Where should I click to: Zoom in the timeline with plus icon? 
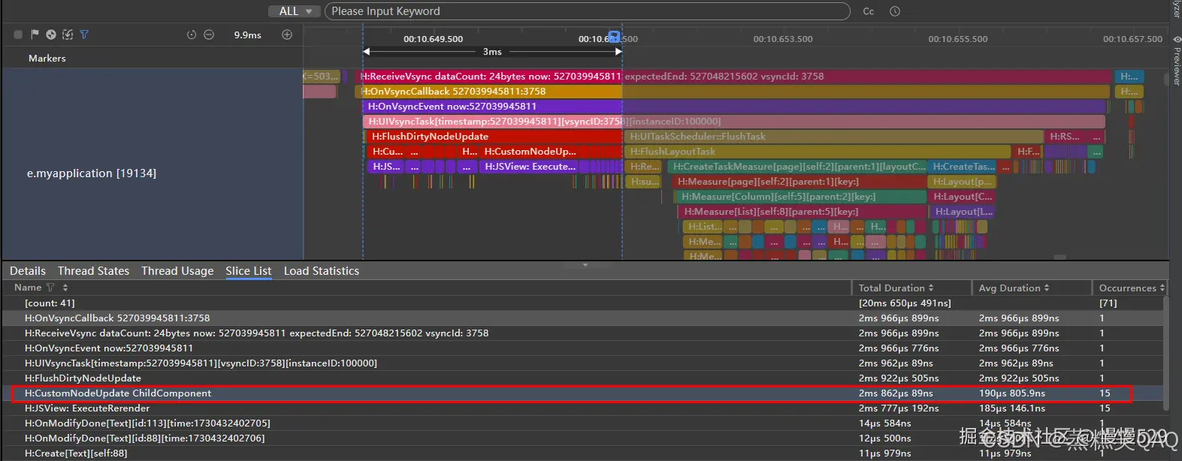pos(287,35)
